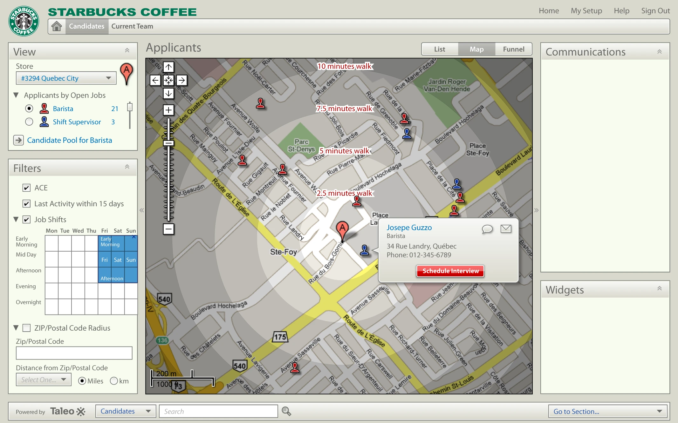This screenshot has height=423, width=678.
Task: Collapse the Communications panel
Action: pyautogui.click(x=660, y=52)
